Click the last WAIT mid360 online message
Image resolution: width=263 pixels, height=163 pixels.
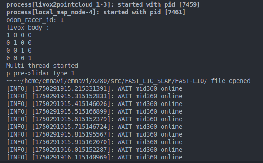click(150, 157)
